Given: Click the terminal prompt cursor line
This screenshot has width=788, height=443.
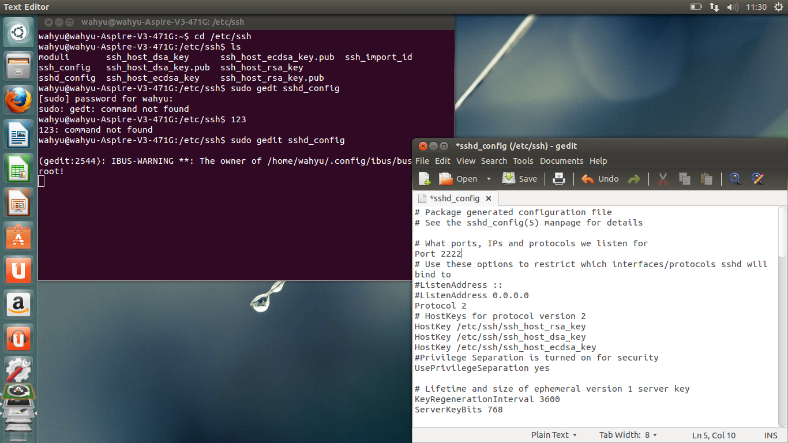Looking at the screenshot, I should click(42, 182).
